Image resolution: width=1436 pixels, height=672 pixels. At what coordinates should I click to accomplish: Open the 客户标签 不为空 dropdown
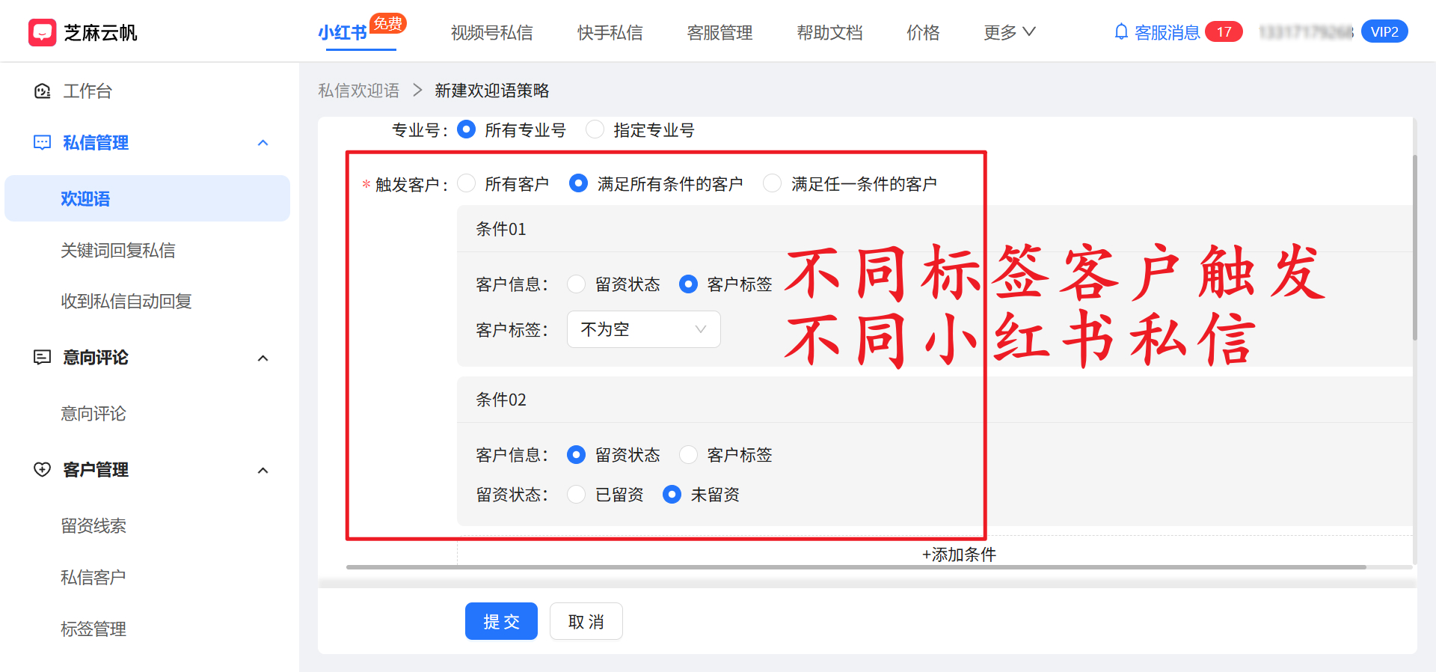click(x=643, y=329)
